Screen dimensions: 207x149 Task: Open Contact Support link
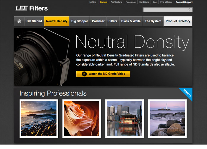(x=184, y=2)
